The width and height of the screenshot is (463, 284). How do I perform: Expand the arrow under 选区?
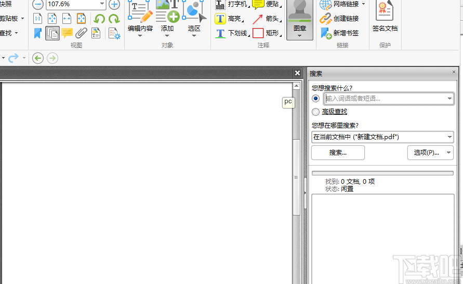tap(194, 36)
